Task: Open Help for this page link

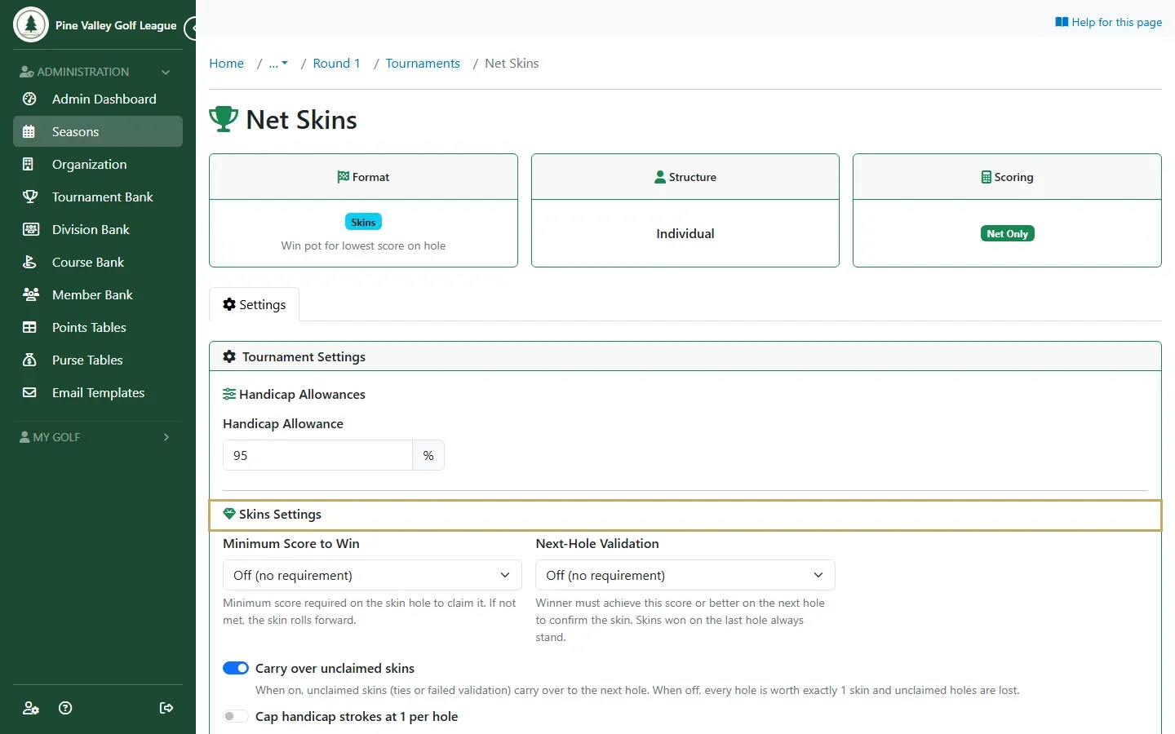Action: click(1109, 22)
